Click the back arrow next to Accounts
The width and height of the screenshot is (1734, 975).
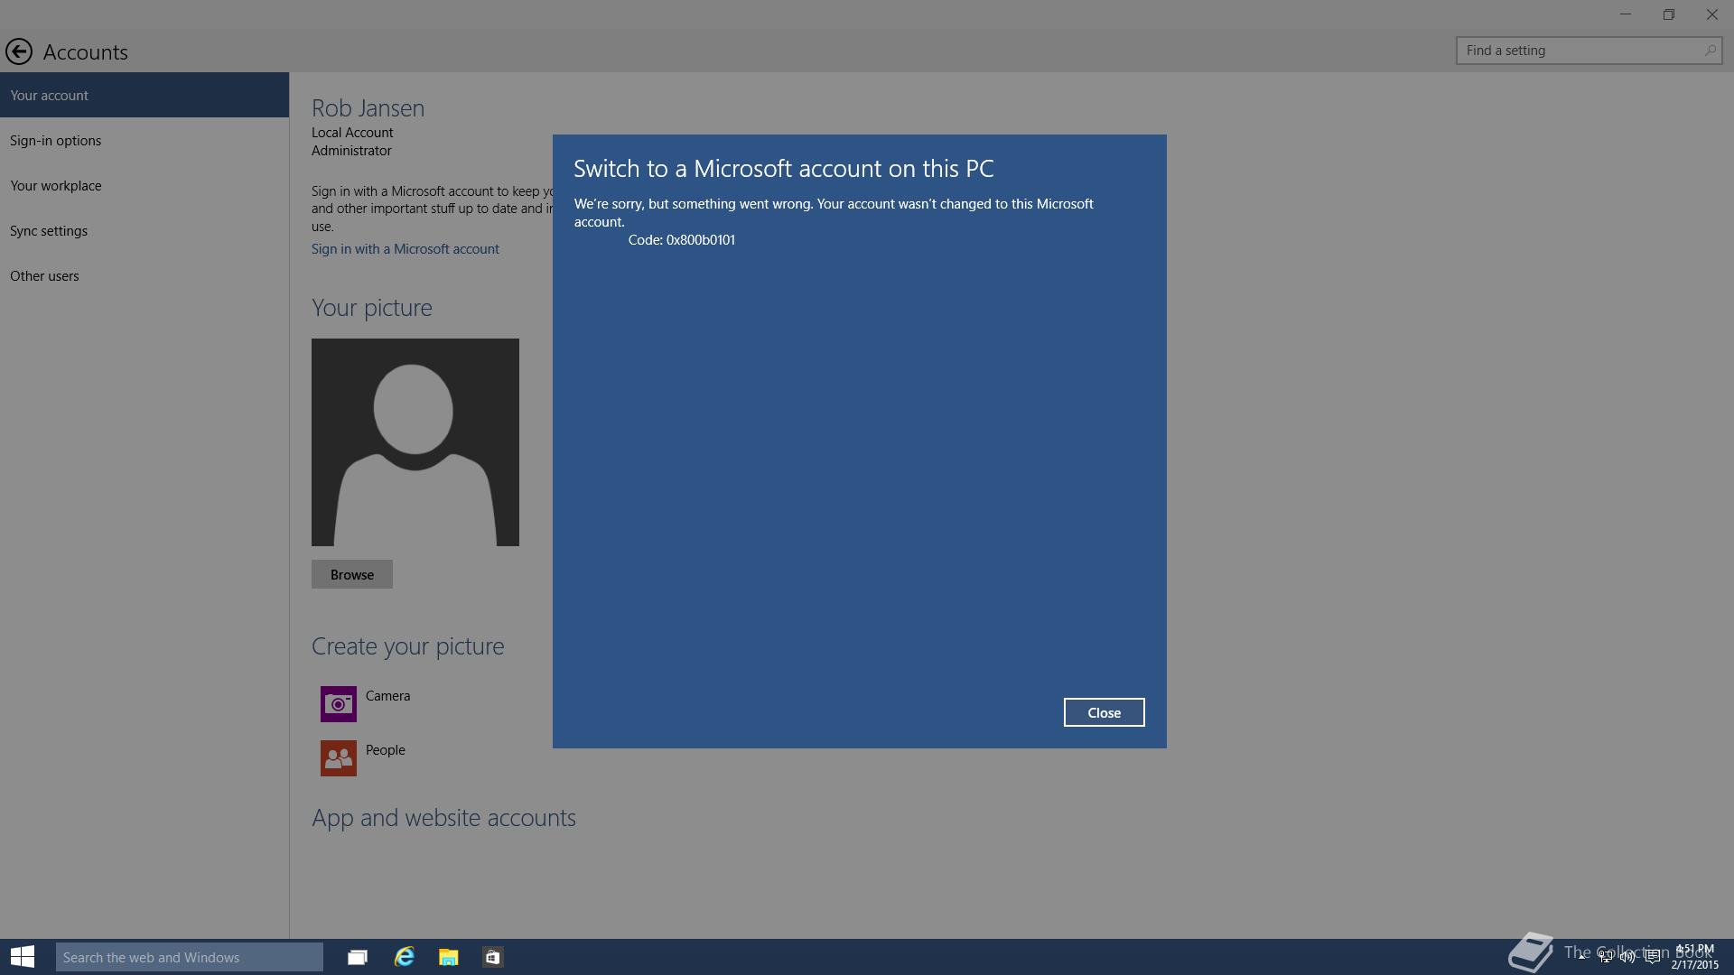click(19, 51)
